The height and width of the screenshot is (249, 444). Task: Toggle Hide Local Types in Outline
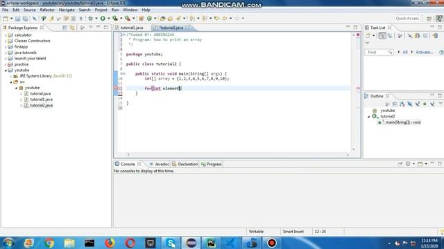point(432,104)
